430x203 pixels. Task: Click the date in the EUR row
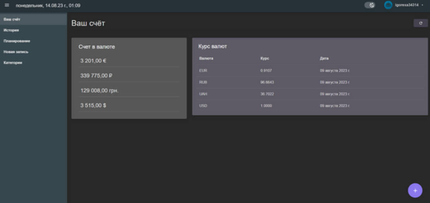[334, 70]
